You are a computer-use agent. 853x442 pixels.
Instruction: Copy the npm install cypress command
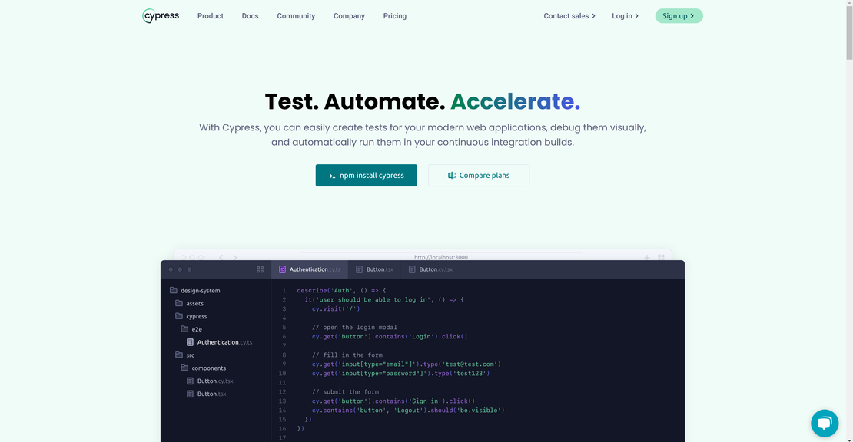click(x=366, y=176)
